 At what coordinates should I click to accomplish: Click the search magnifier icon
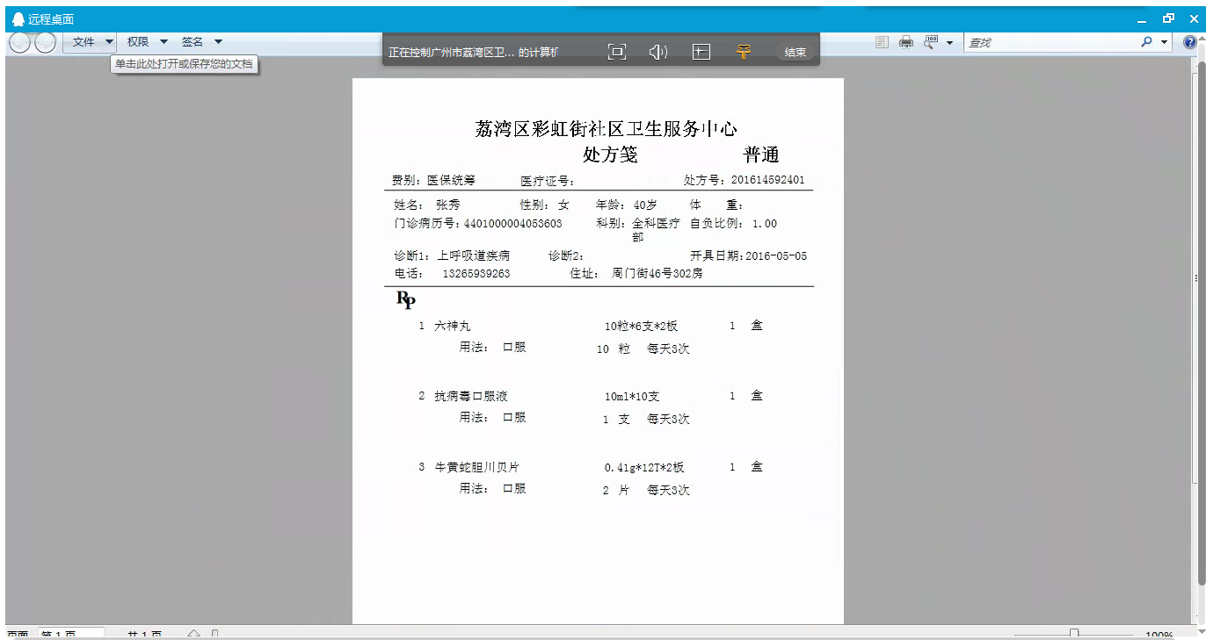click(1146, 41)
